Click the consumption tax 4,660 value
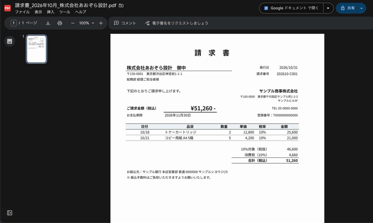The width and height of the screenshot is (373, 223). click(293, 155)
